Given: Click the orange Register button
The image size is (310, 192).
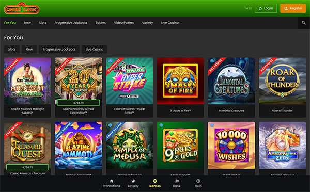Looking at the screenshot, I should (293, 8).
